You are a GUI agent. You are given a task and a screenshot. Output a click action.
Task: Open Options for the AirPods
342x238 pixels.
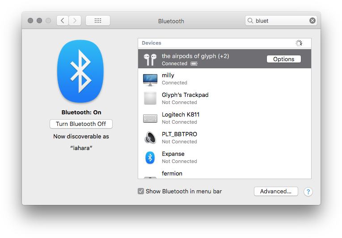point(284,59)
